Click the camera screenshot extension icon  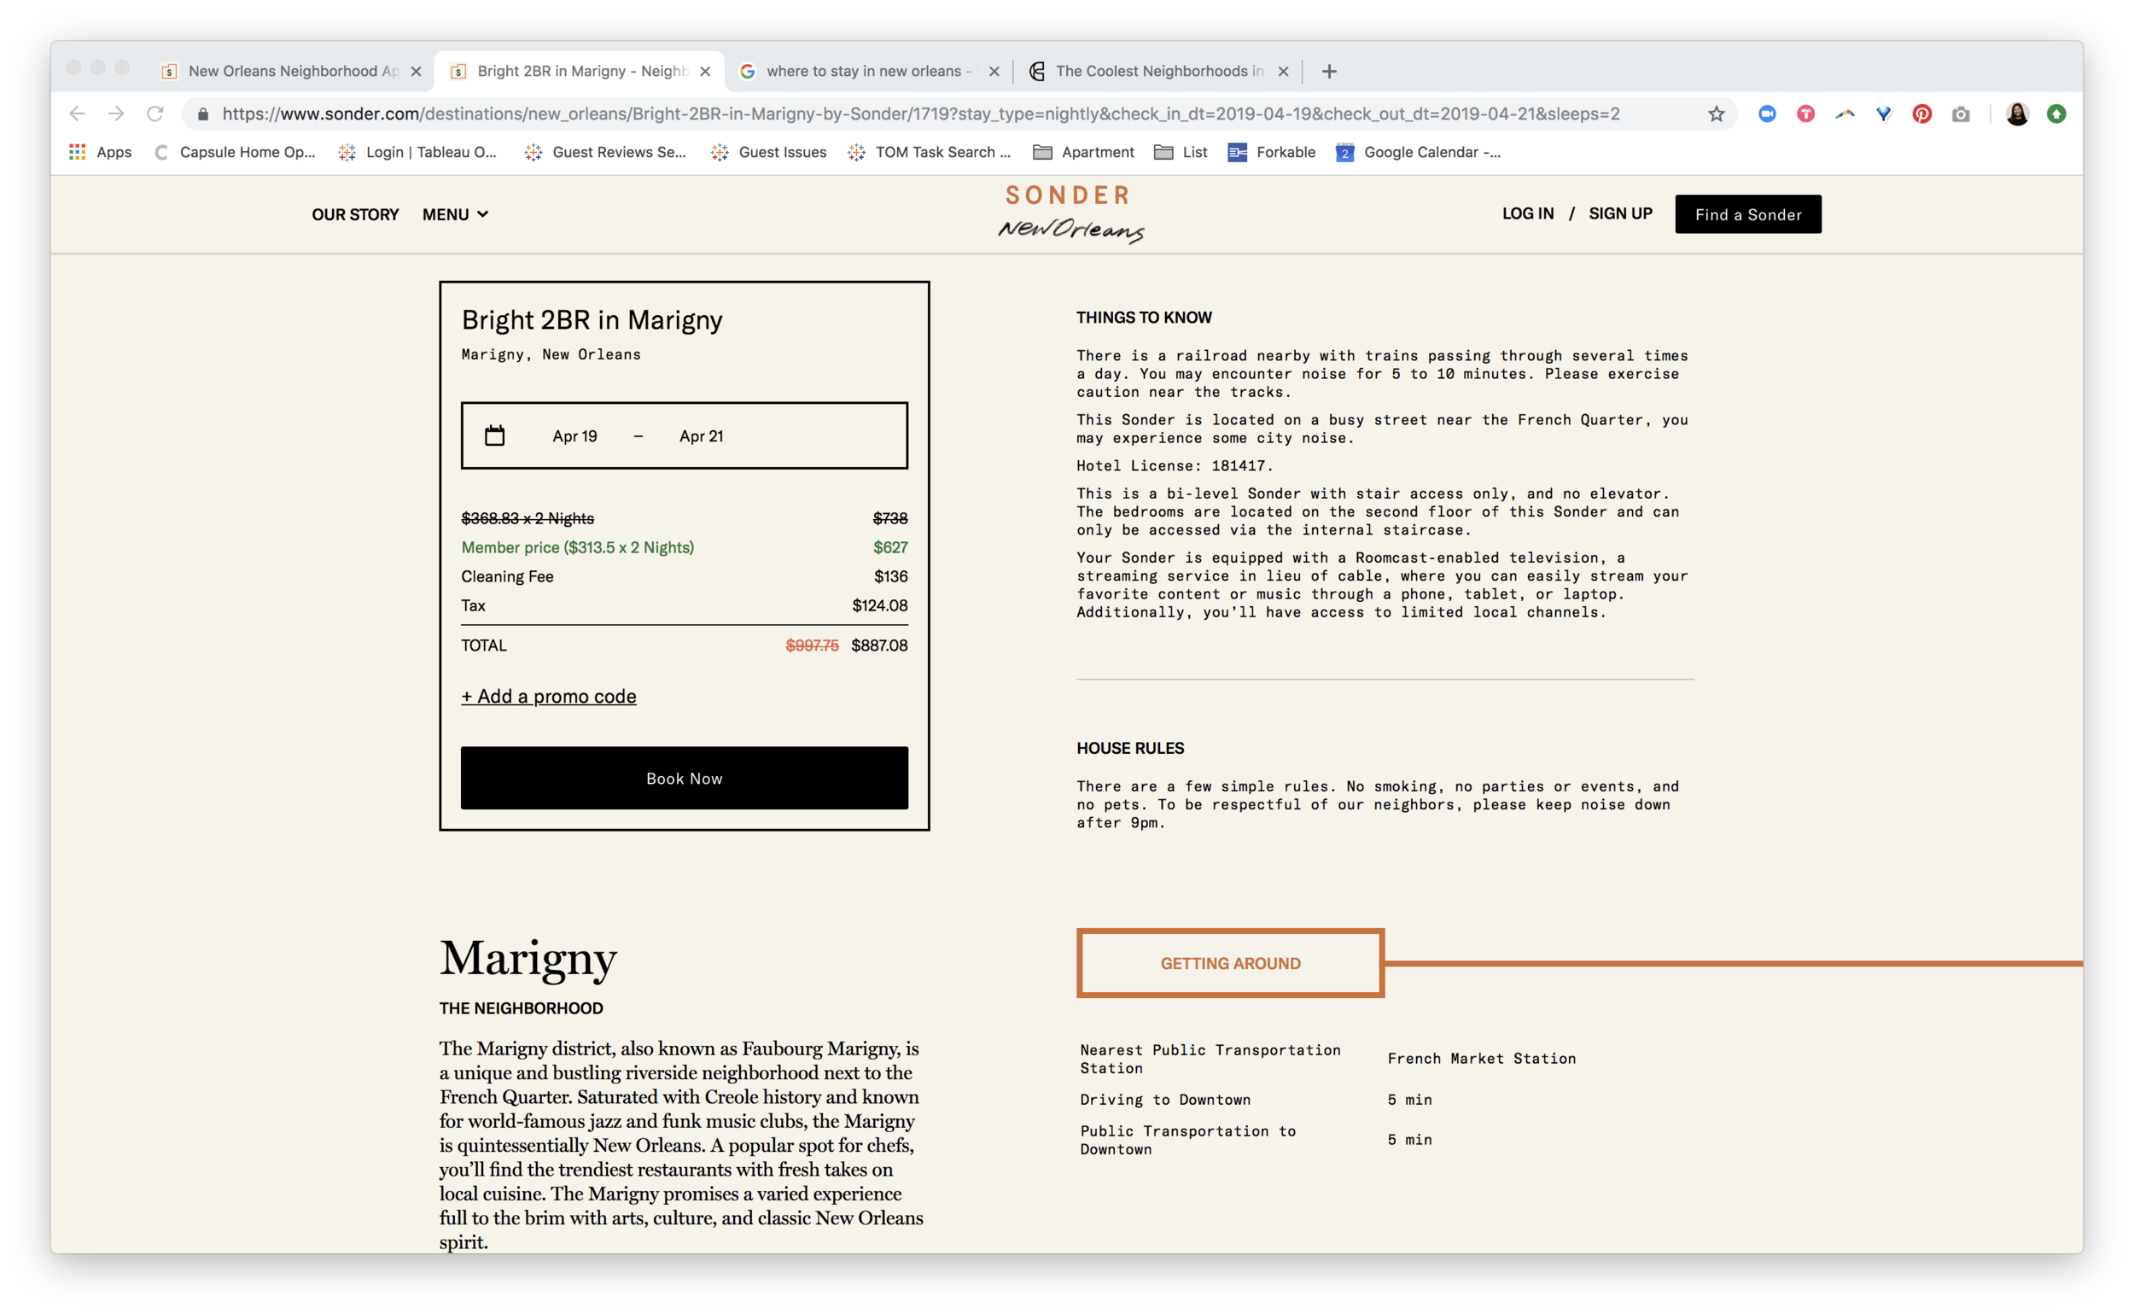[x=1961, y=114]
